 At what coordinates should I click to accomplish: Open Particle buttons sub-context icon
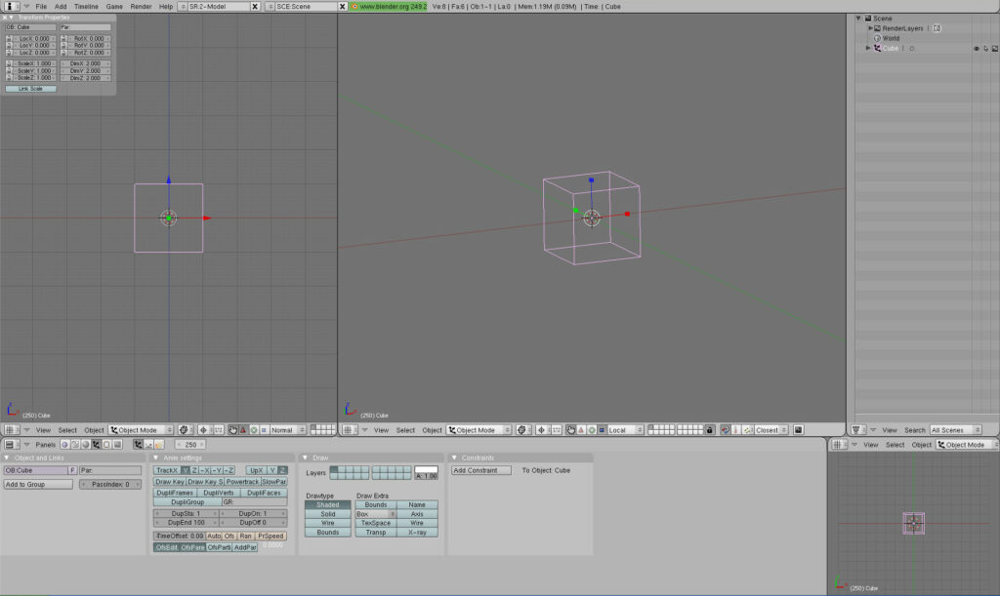pyautogui.click(x=159, y=445)
